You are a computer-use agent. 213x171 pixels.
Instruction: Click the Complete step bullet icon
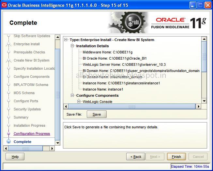click(x=8, y=142)
